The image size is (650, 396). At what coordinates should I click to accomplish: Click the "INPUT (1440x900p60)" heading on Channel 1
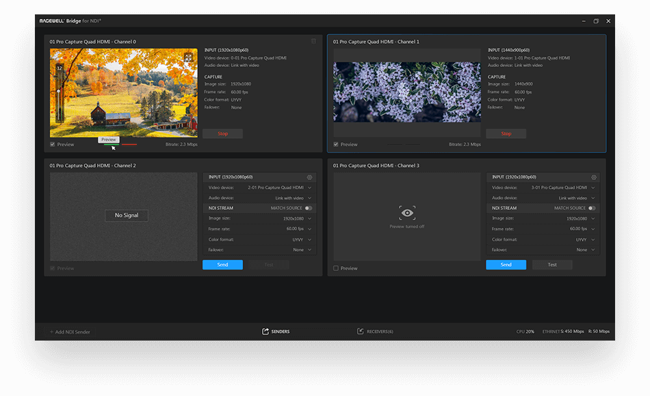pyautogui.click(x=508, y=50)
